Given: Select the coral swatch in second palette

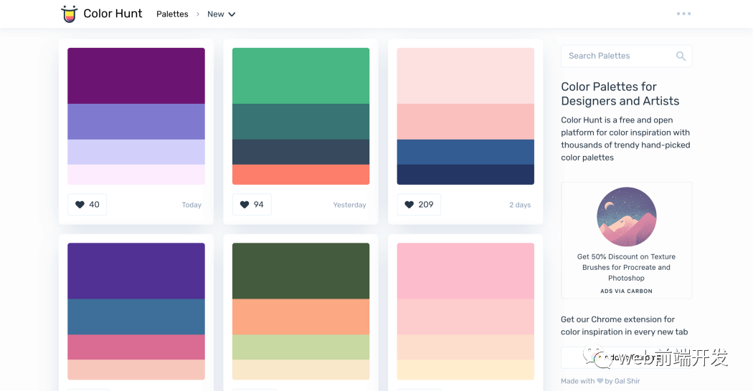Looking at the screenshot, I should [300, 175].
